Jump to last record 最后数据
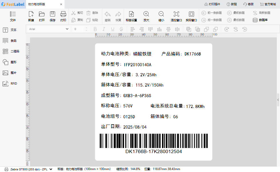The width and height of the screenshot is (280, 172). (x=236, y=20)
